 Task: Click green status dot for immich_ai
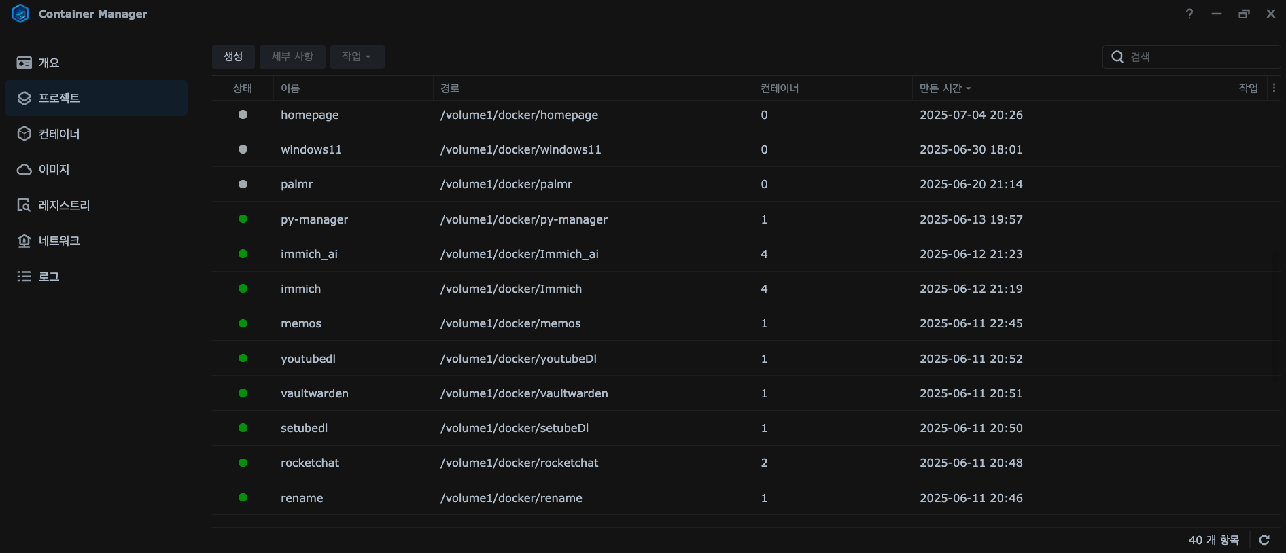pos(243,254)
